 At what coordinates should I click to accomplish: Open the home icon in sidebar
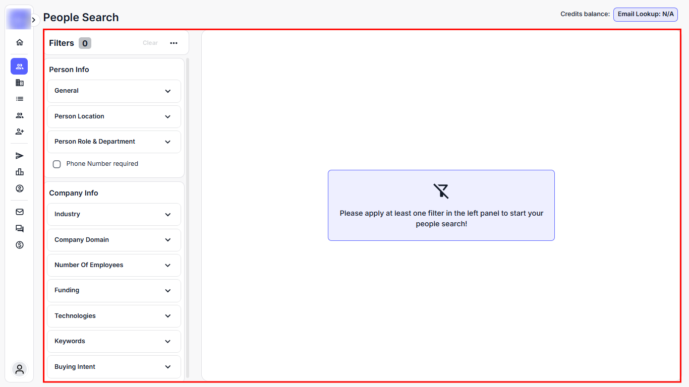click(x=20, y=42)
